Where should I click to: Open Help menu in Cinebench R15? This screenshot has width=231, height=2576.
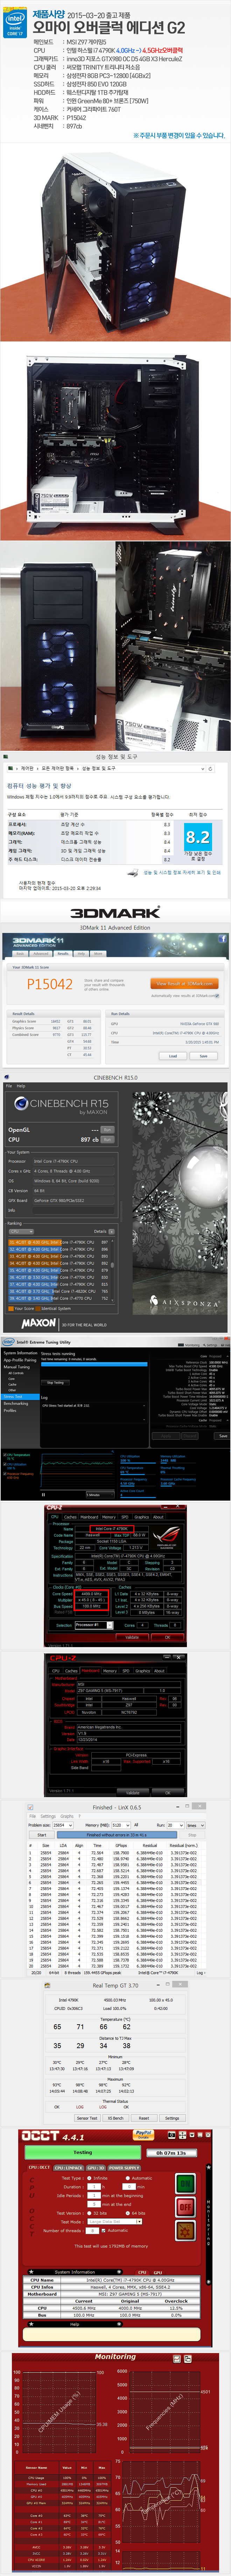point(21,1086)
